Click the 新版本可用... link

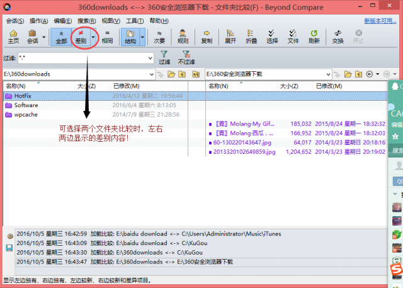380,21
